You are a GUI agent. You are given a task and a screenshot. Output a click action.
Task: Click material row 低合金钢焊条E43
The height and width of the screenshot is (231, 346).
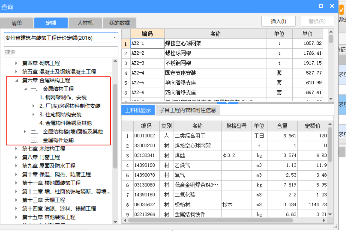(225, 185)
